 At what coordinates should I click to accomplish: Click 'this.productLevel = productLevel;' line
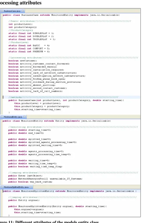pos(38,103)
